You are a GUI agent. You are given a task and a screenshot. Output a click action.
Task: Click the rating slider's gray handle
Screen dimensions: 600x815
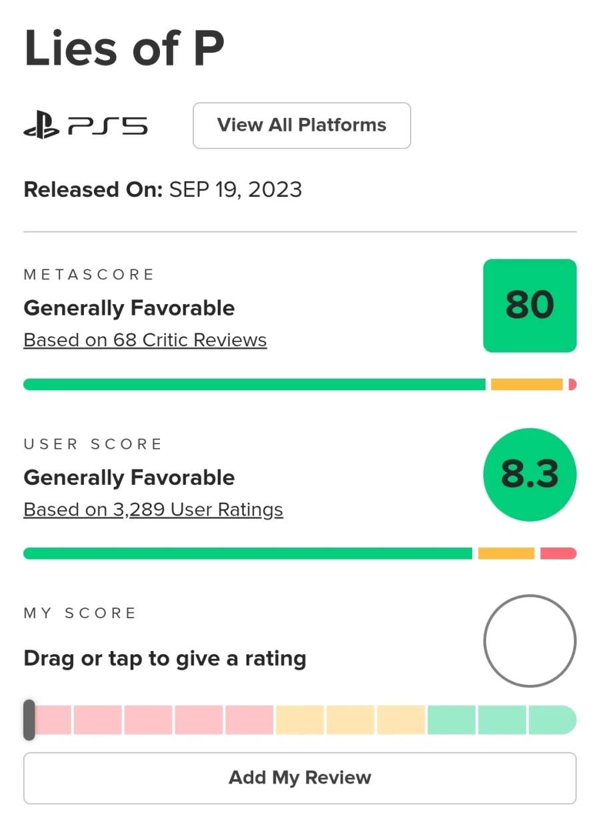pos(29,720)
